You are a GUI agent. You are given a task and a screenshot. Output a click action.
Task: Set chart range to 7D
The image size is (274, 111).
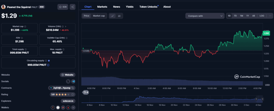point(235,16)
